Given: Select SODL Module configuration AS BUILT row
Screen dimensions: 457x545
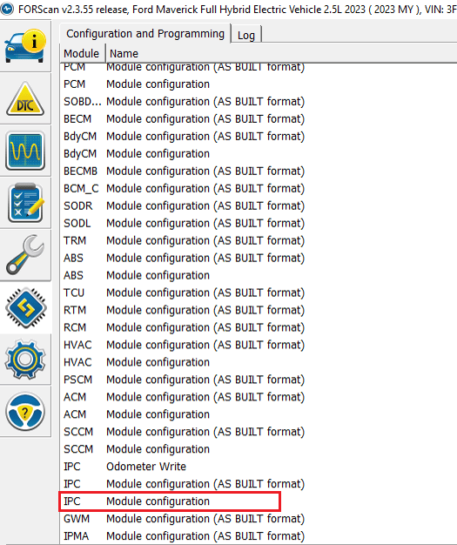Looking at the screenshot, I should click(259, 223).
